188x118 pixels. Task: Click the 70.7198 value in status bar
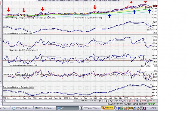[x=128, y=104]
